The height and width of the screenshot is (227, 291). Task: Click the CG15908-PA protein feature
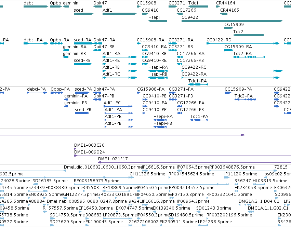138,93
